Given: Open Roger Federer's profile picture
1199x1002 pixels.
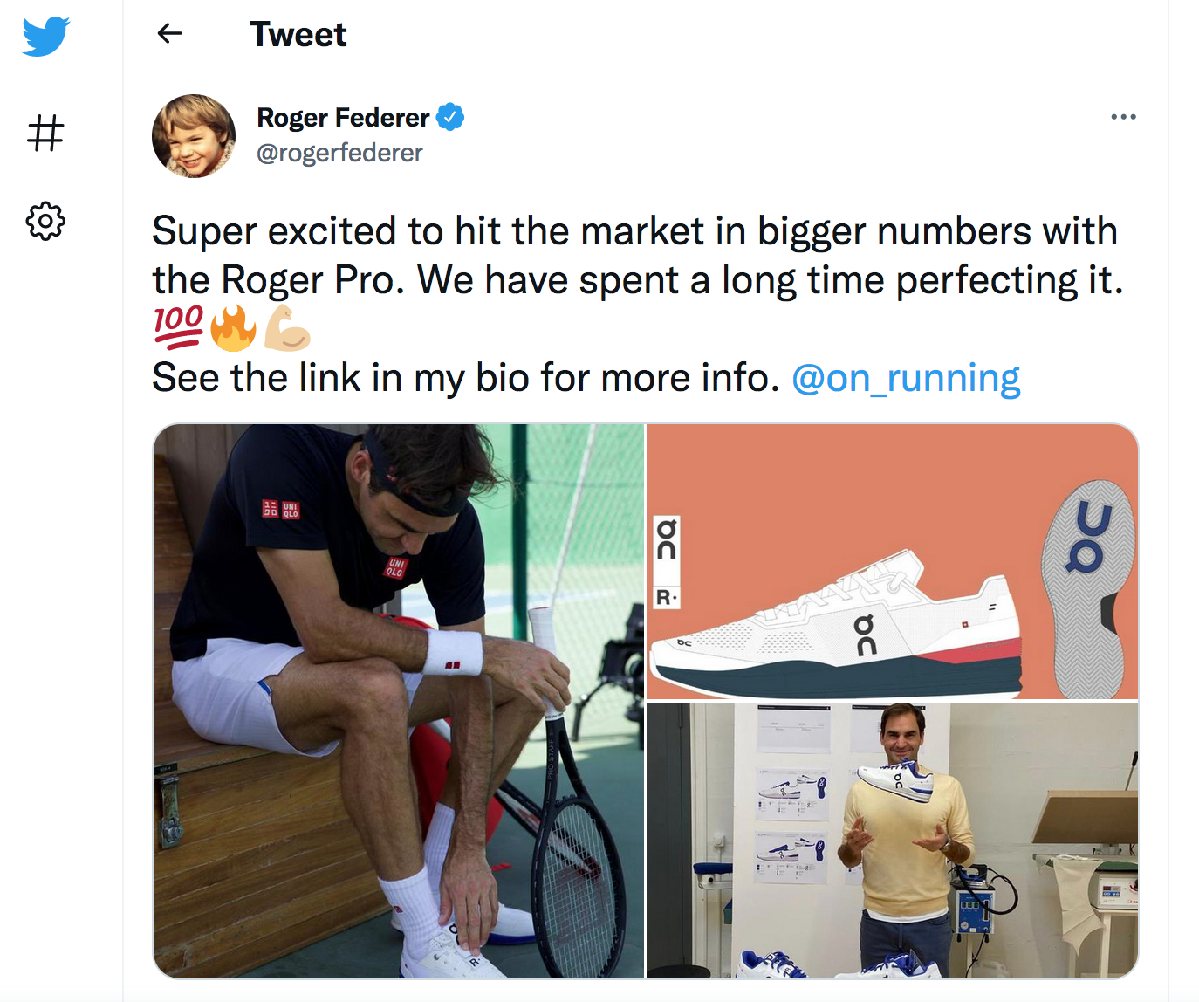Looking at the screenshot, I should tap(194, 136).
